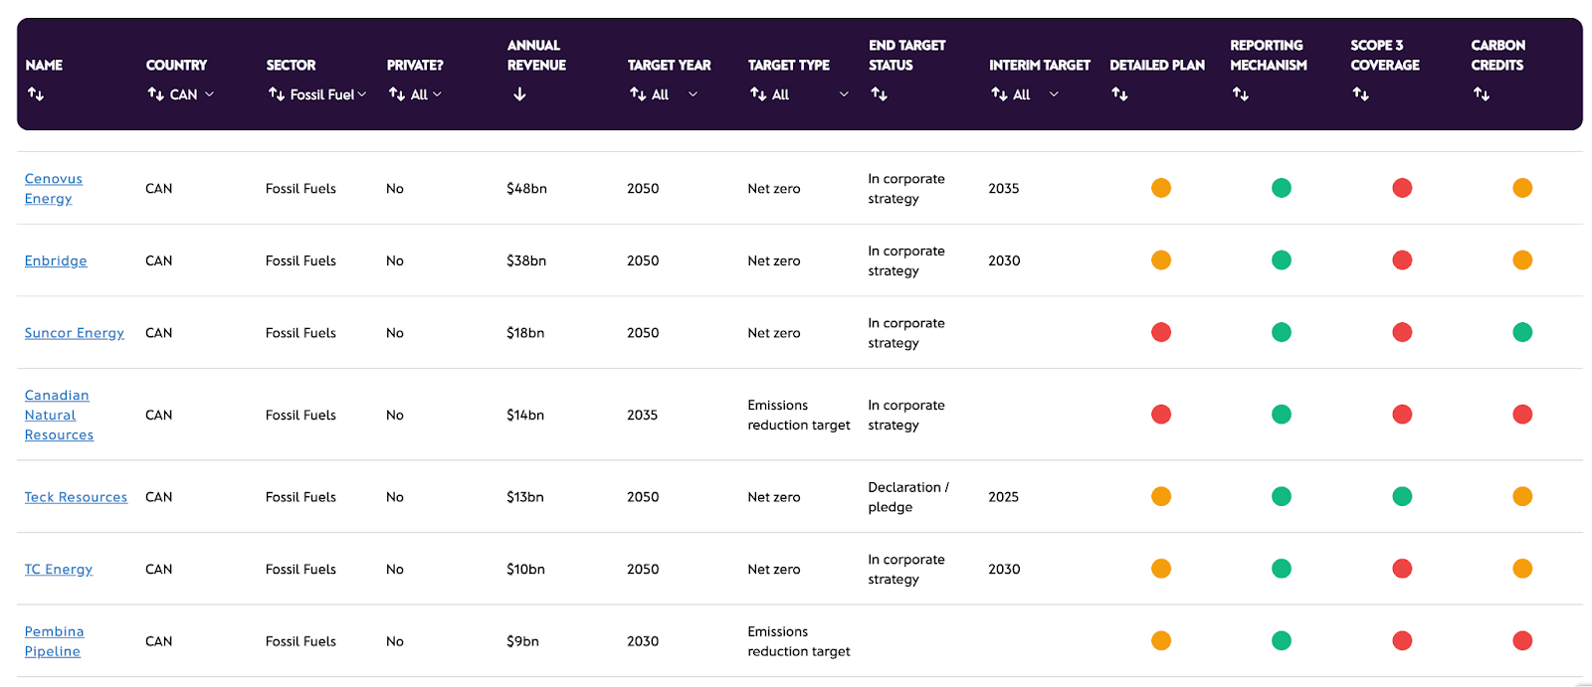Sort by End Target Status arrows
1592x687 pixels.
pyautogui.click(x=879, y=94)
